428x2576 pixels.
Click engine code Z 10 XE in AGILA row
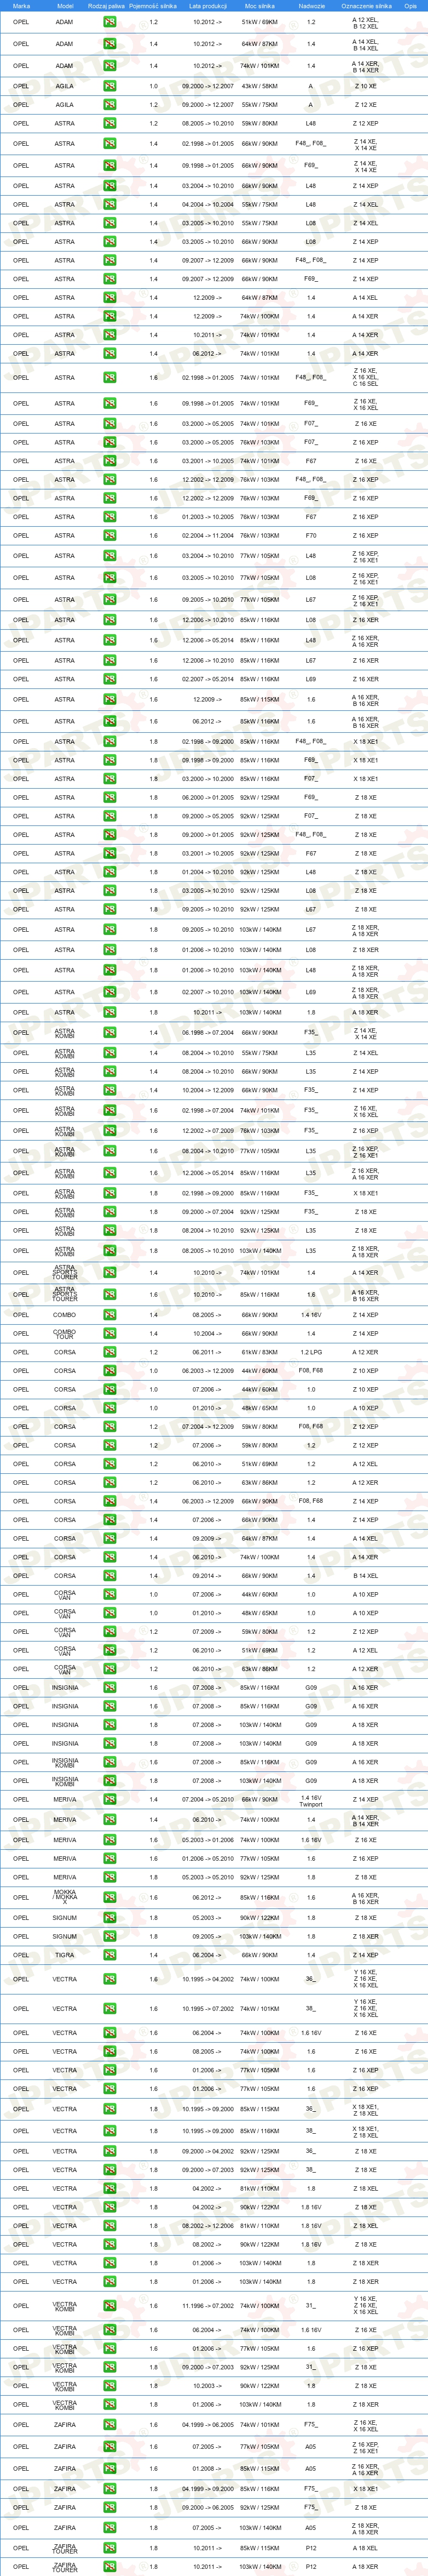[x=365, y=86]
